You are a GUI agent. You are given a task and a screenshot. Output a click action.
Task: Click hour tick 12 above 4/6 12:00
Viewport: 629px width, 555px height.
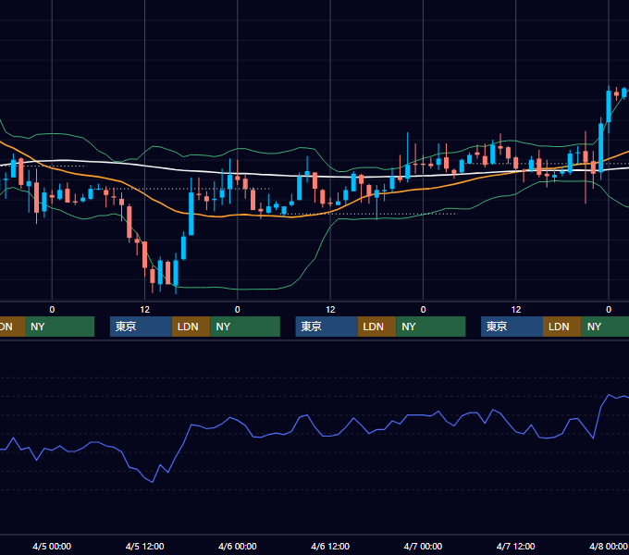coord(330,310)
